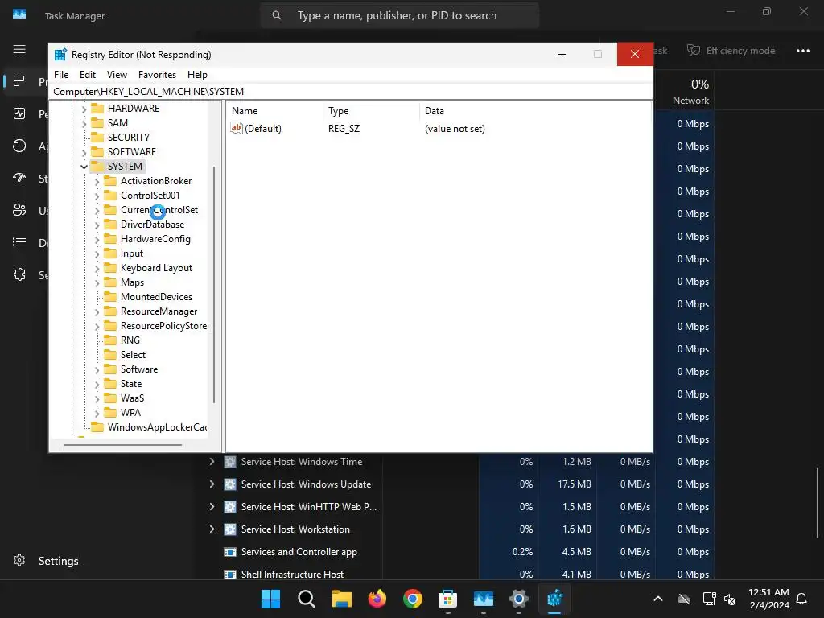The height and width of the screenshot is (618, 824).
Task: Collapse the SYSTEM registry key
Action: [84, 167]
